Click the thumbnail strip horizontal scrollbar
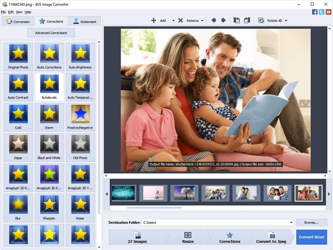 154,207
